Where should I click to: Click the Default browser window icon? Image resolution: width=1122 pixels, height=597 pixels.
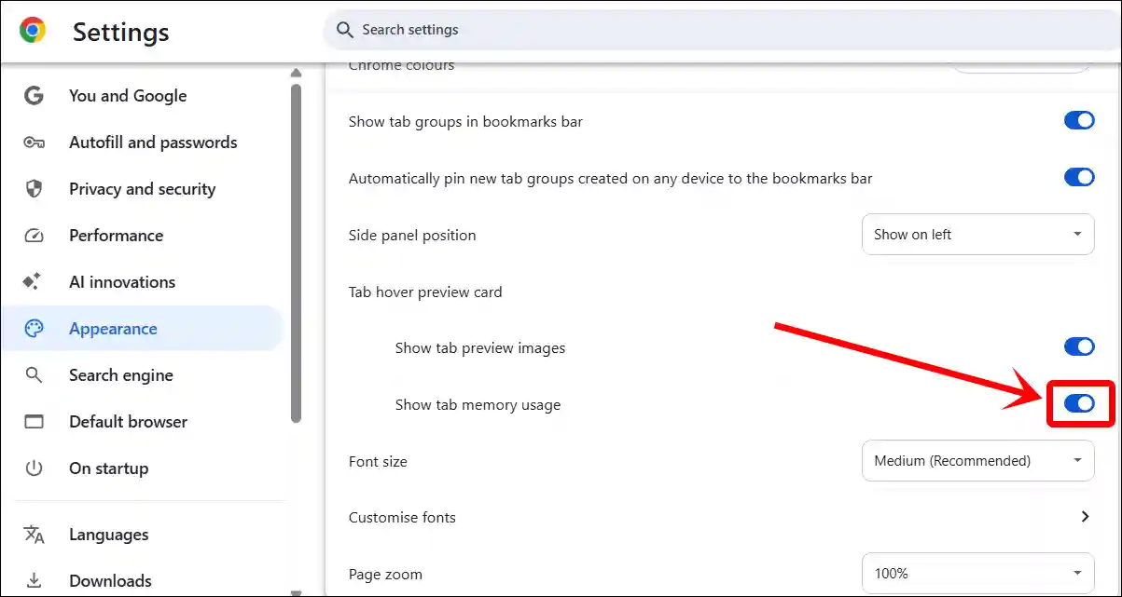pos(35,422)
